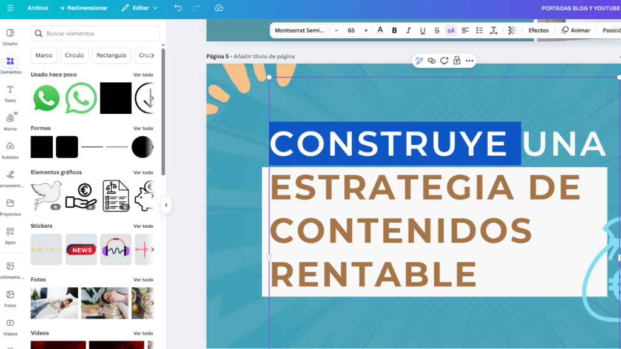Toggle italic formatting on the text
The width and height of the screenshot is (621, 349).
(408, 30)
